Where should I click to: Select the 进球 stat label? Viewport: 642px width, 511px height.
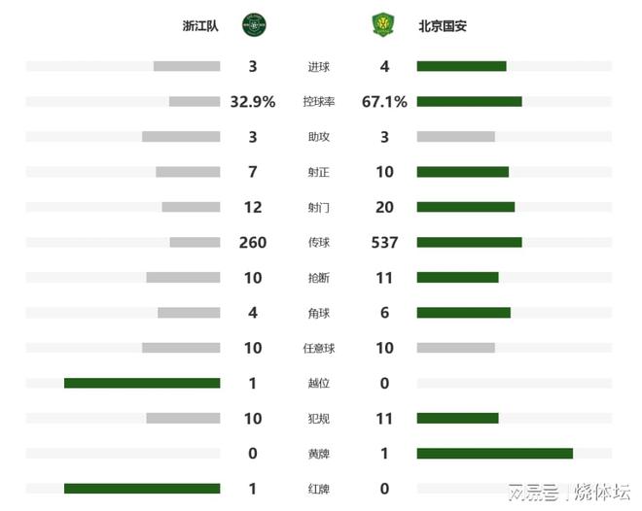point(318,67)
